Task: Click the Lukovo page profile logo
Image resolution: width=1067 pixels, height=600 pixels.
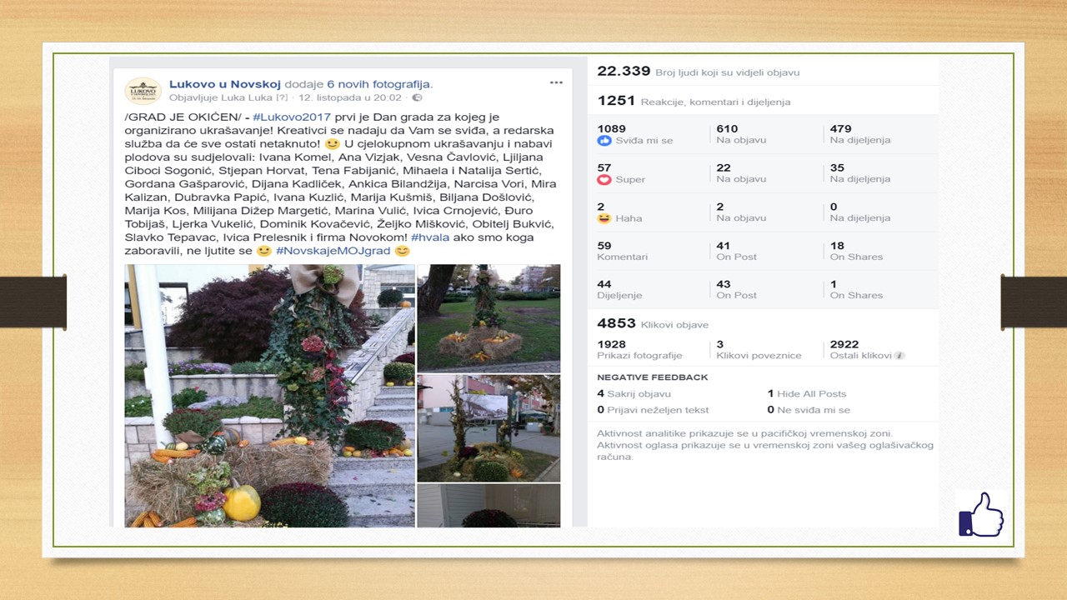Action: click(143, 90)
